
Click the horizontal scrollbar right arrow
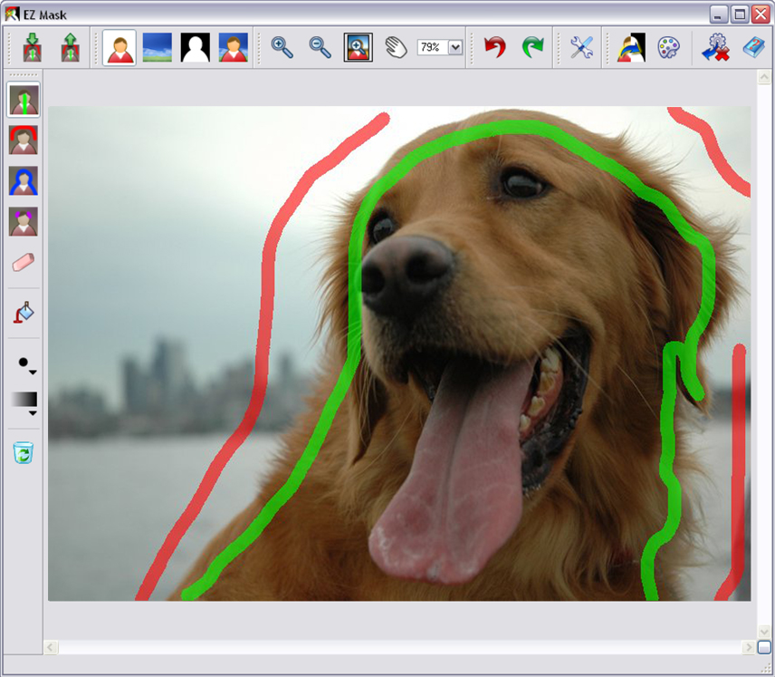point(749,647)
